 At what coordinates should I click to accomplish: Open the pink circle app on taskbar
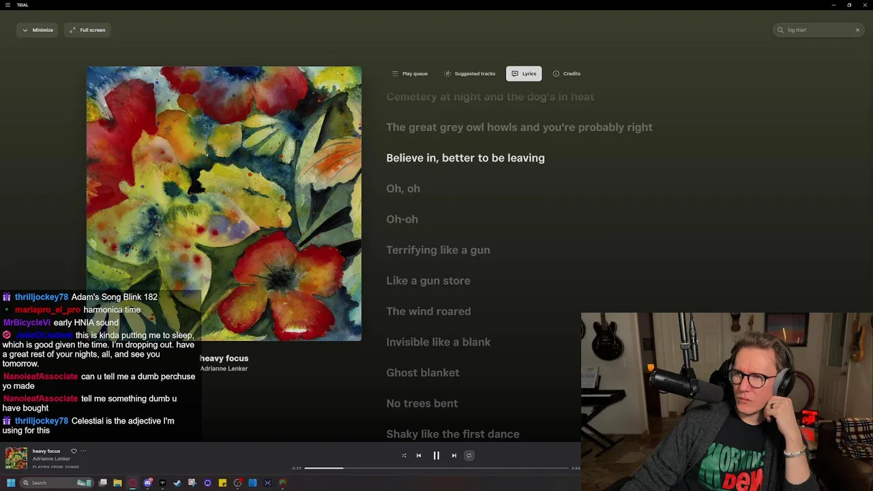132,483
